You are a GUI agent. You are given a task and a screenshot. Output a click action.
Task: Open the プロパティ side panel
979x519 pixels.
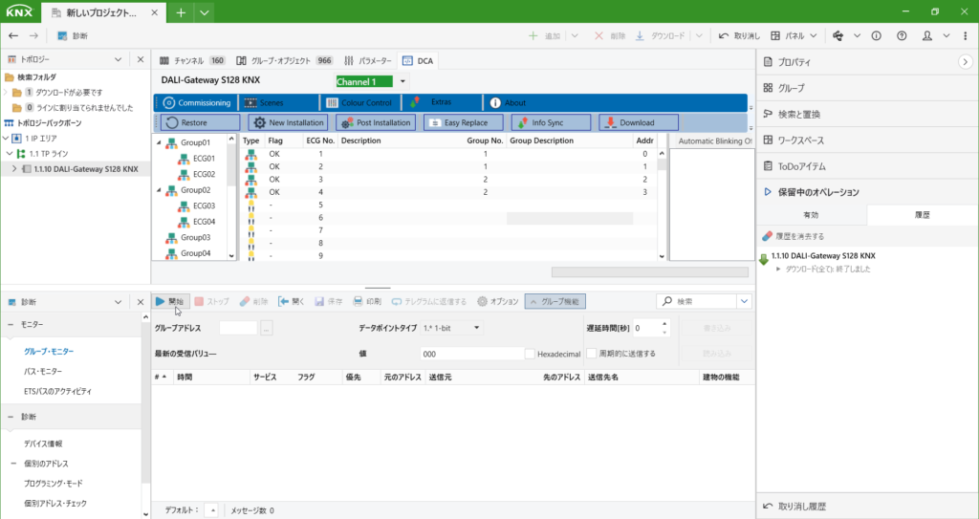pyautogui.click(x=794, y=62)
